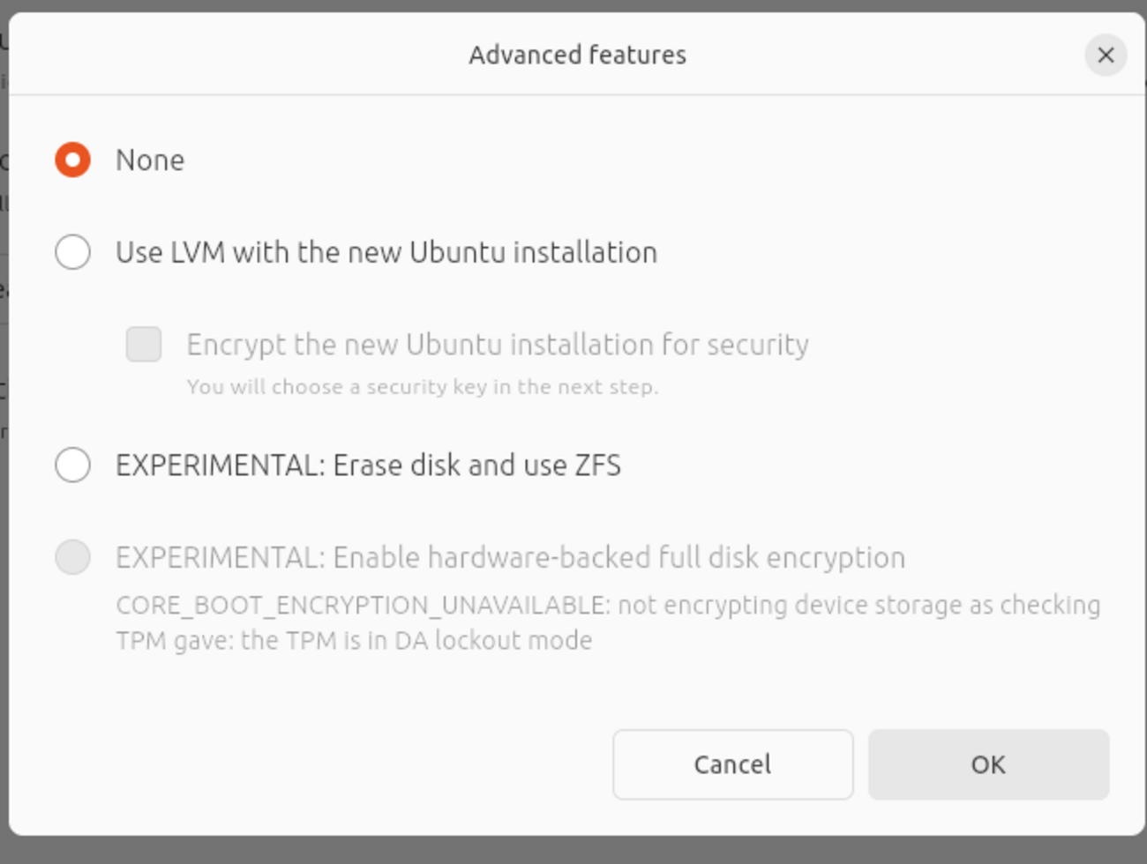
Task: Dismiss advanced features via Cancel
Action: click(x=731, y=764)
